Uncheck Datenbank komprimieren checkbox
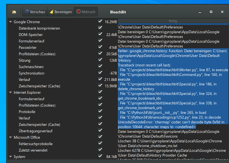This screenshot has width=229, height=163. [100, 28]
